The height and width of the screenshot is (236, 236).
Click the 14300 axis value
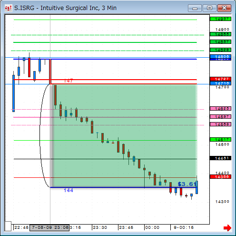(222, 202)
